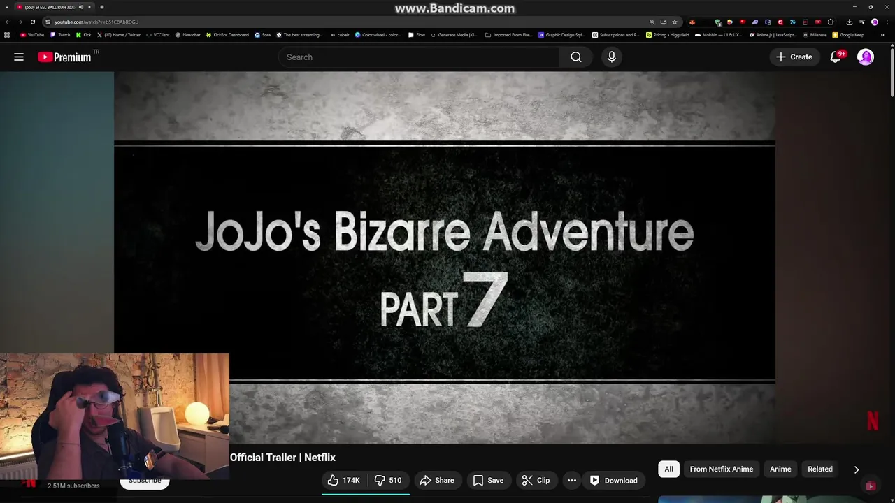The image size is (895, 503).
Task: Open the cobalt bookmark
Action: 339,34
